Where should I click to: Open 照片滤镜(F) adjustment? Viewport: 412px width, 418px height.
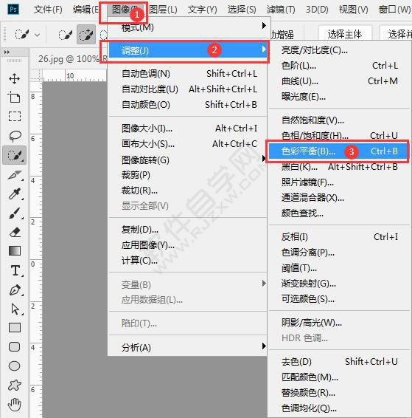(x=339, y=182)
